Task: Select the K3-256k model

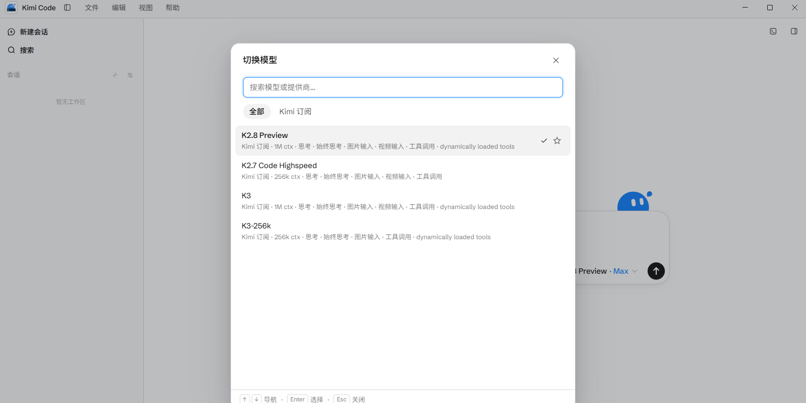Action: (403, 231)
